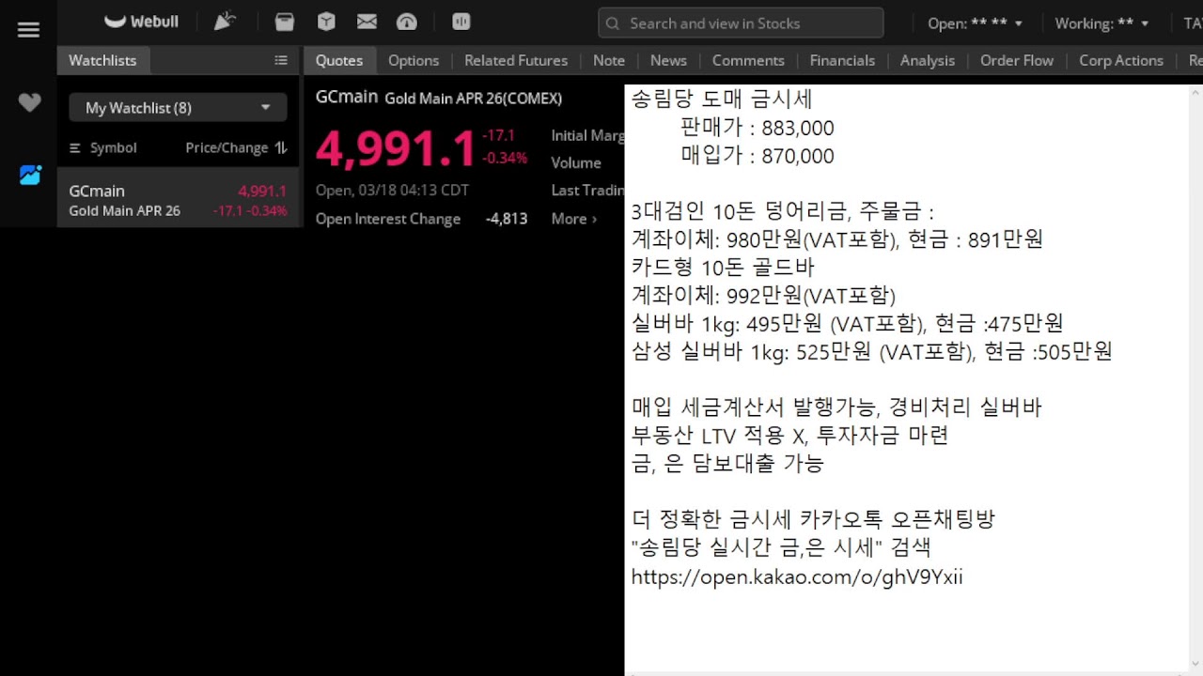Sort the watchlist by Price/Change
This screenshot has width=1203, height=676.
[236, 148]
